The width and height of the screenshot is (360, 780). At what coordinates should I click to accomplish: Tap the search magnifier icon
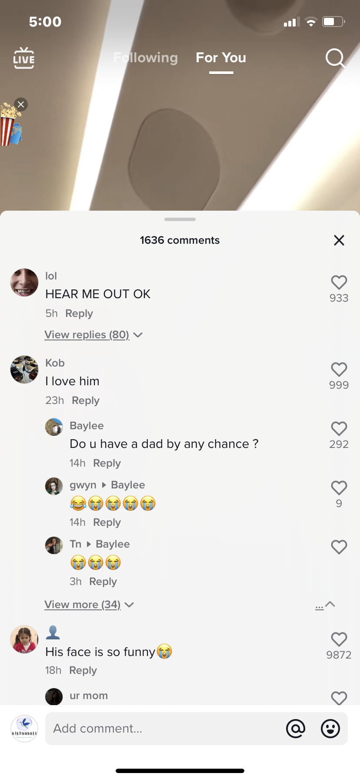coord(335,58)
